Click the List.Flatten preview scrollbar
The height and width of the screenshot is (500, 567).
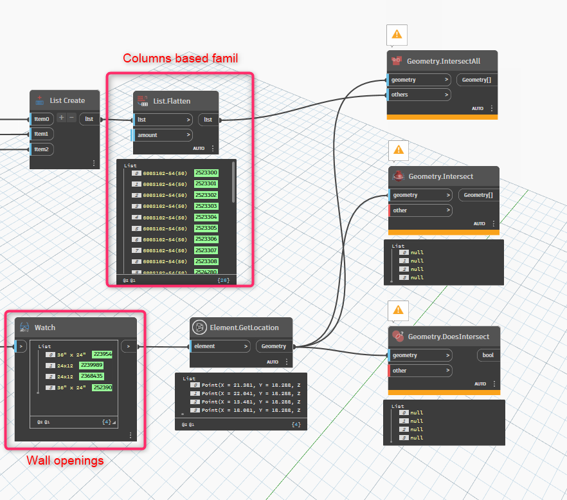233,182
